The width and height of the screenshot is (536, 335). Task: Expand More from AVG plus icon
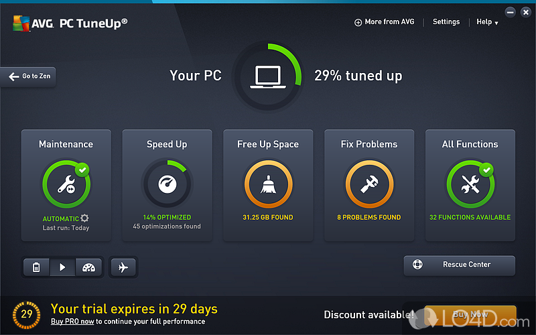[x=358, y=23]
